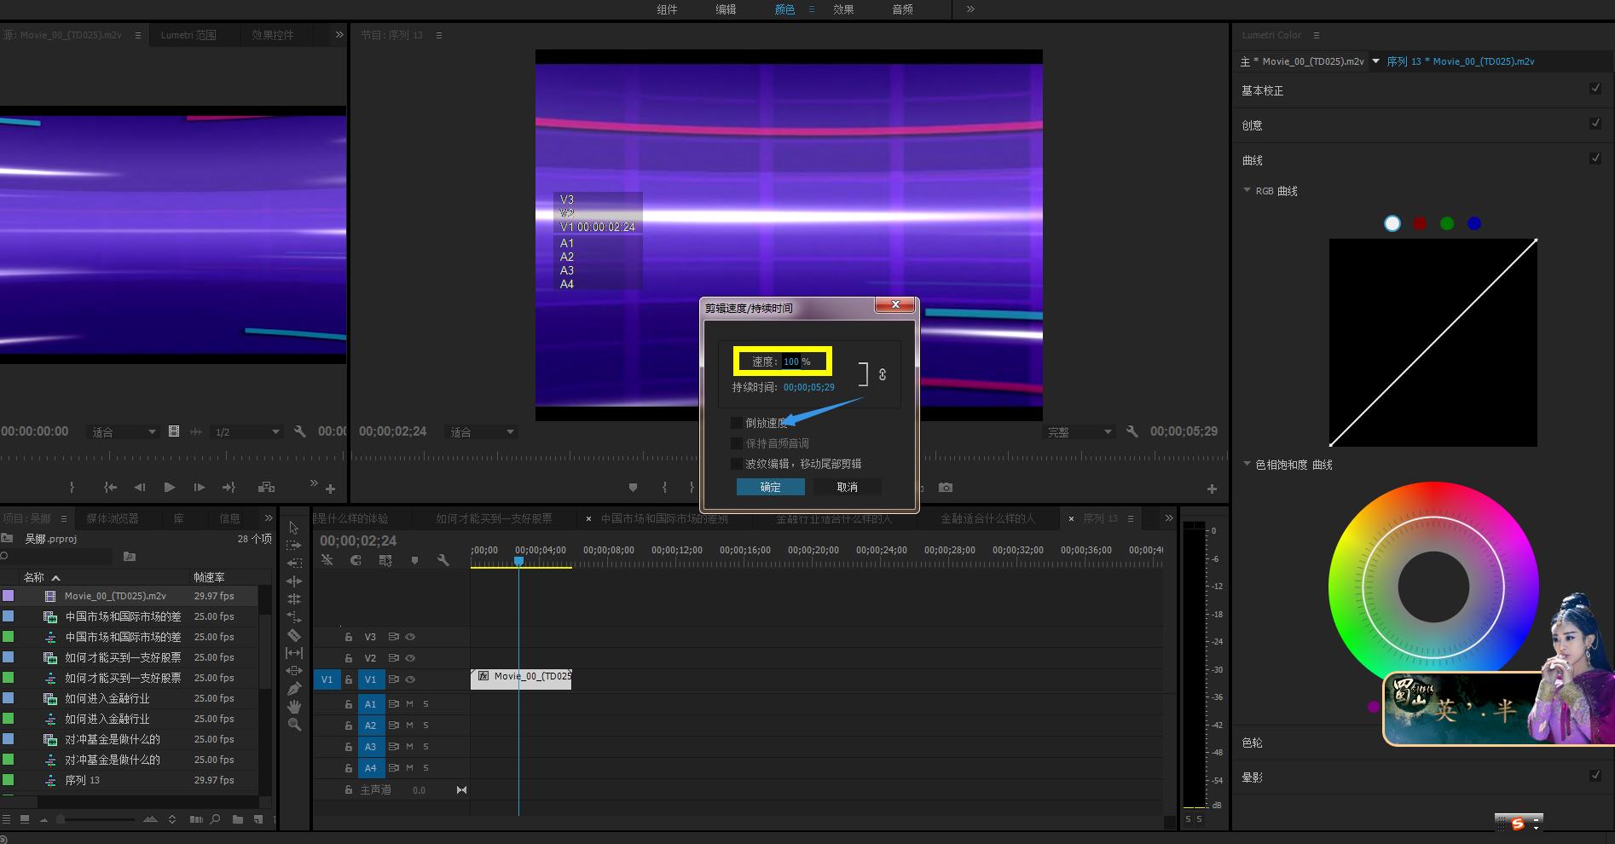Image resolution: width=1615 pixels, height=844 pixels.
Task: Click the speed-duration link chain icon
Action: pyautogui.click(x=883, y=374)
